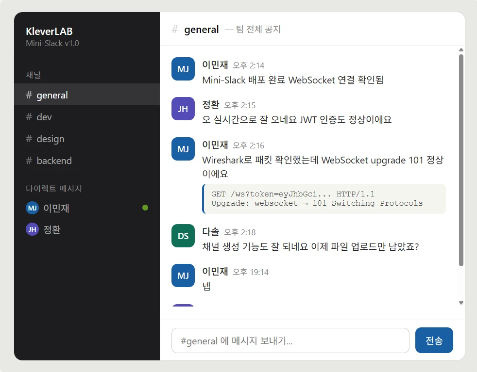Click the hash icon next to dev channel
Image resolution: width=477 pixels, height=372 pixels.
(28, 117)
